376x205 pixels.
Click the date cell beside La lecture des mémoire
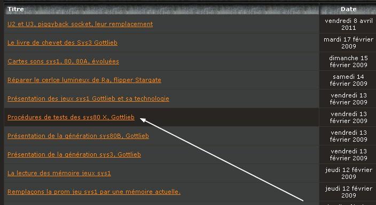tap(348, 174)
